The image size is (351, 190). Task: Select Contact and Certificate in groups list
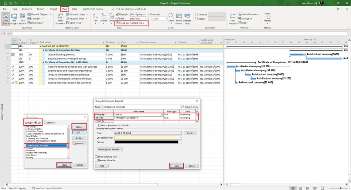(x=46, y=146)
